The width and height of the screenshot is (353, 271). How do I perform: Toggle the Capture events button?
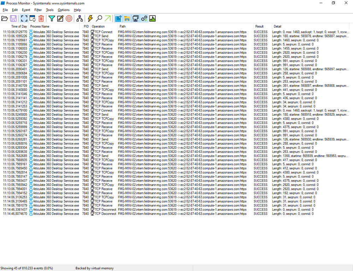(x=24, y=18)
